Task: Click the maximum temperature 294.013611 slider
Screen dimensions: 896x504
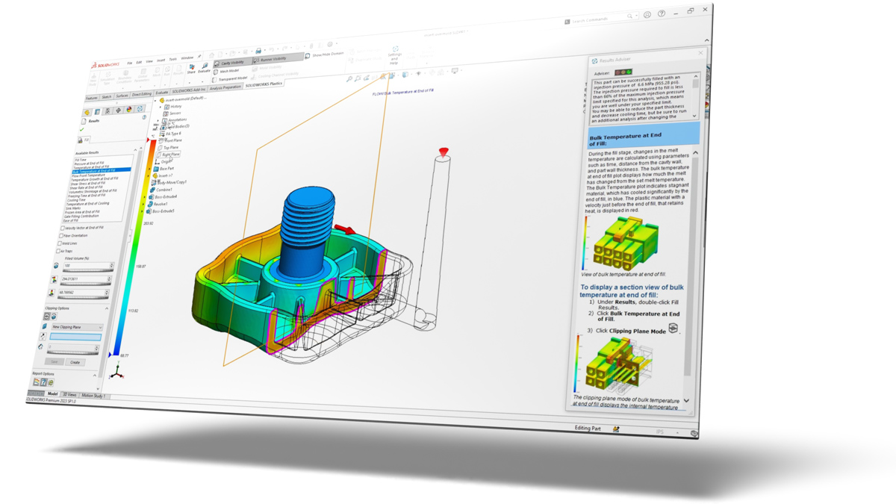Action: (x=84, y=284)
